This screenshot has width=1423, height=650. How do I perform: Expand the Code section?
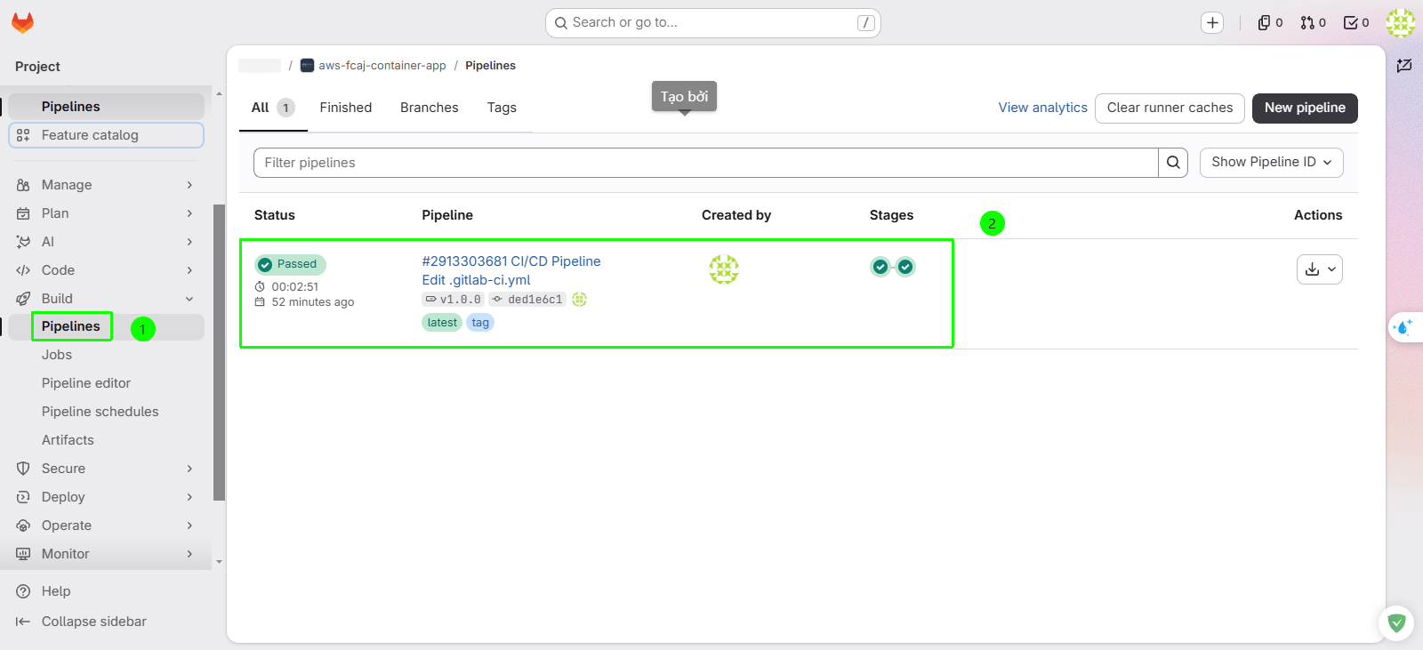pos(106,270)
